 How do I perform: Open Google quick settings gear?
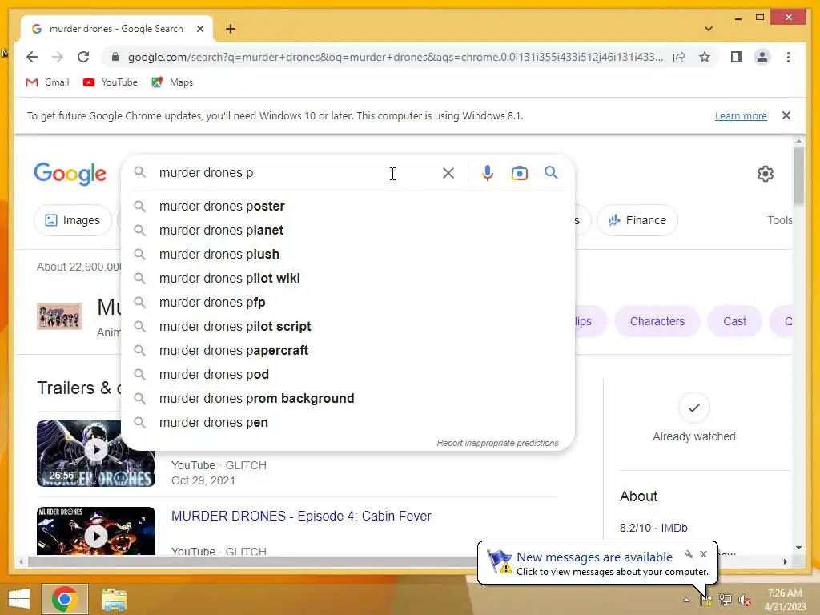[765, 174]
